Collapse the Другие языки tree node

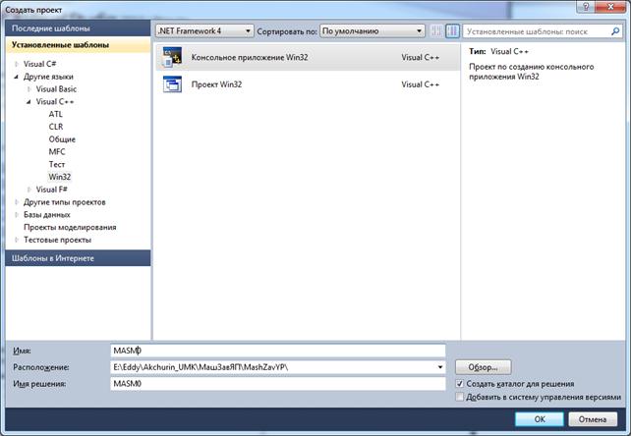[x=17, y=77]
